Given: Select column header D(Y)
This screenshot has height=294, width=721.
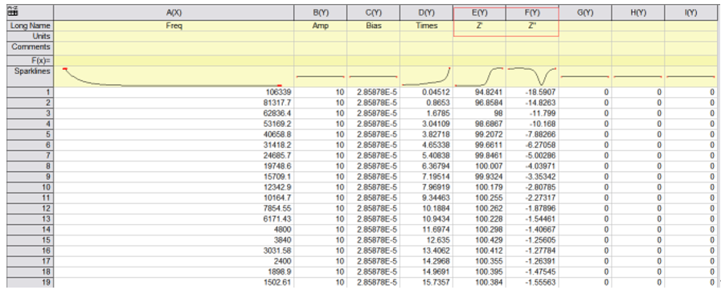Looking at the screenshot, I should click(x=426, y=13).
